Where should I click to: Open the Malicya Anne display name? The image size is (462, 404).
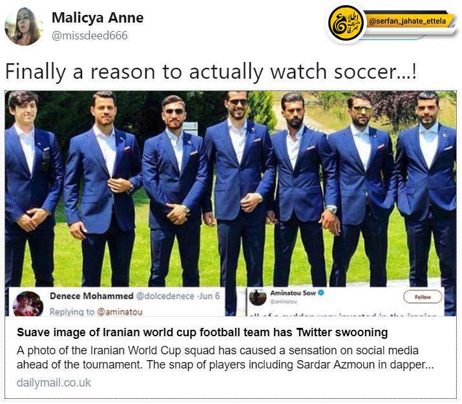(x=98, y=17)
